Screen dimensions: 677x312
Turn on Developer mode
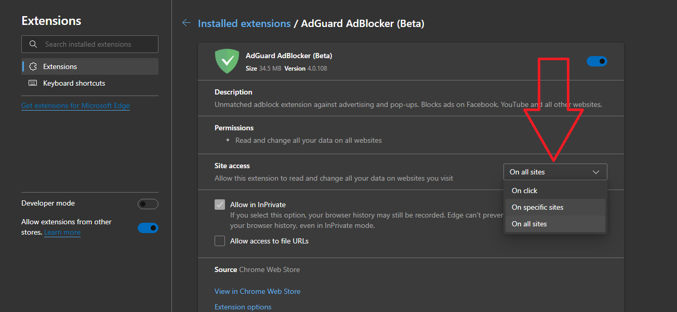point(148,204)
